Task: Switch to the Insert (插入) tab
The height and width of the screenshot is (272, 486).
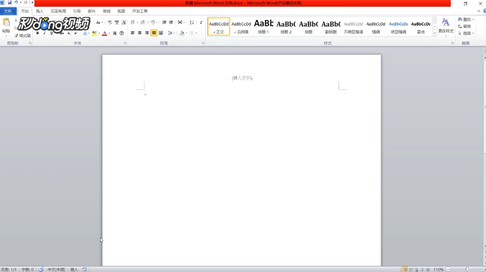Action: coord(40,11)
